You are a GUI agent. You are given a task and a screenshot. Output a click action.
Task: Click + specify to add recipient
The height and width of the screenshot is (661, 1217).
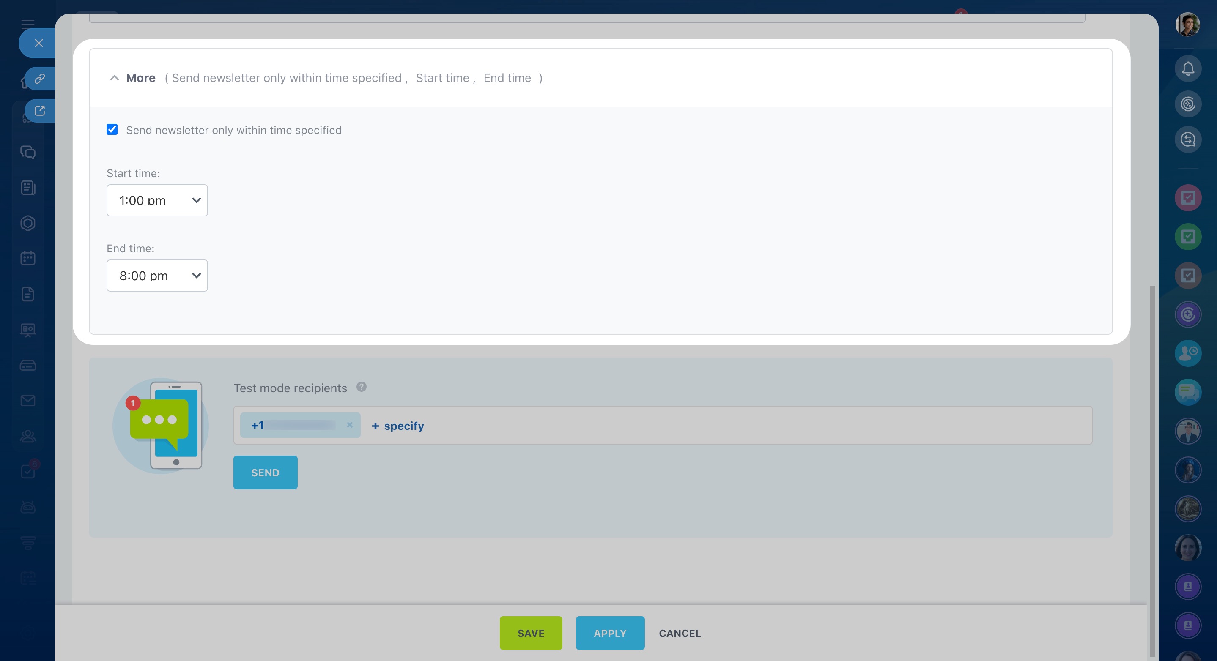click(398, 426)
